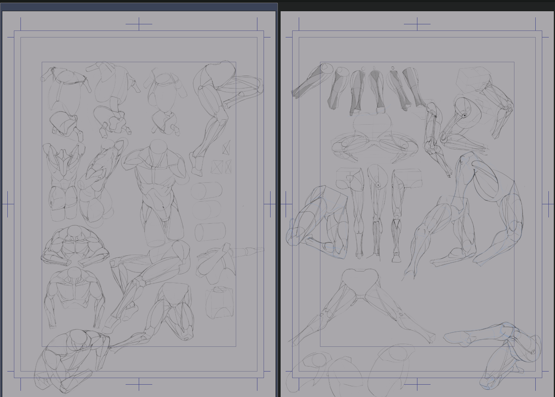Select the right page with leg sketches
Screen dimensions: 555x397
point(417,204)
